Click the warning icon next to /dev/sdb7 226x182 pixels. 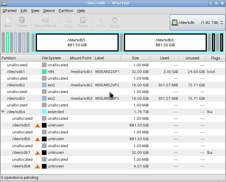[x=37, y=153]
